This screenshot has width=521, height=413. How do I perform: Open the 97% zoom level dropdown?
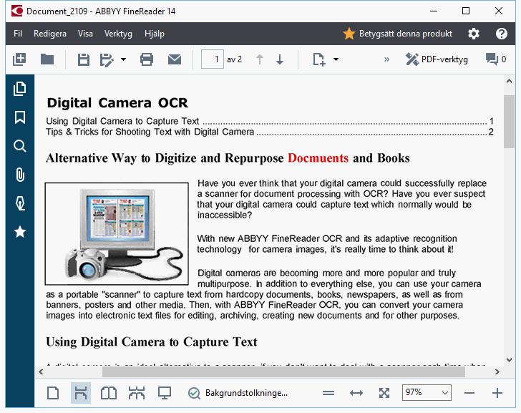point(427,393)
